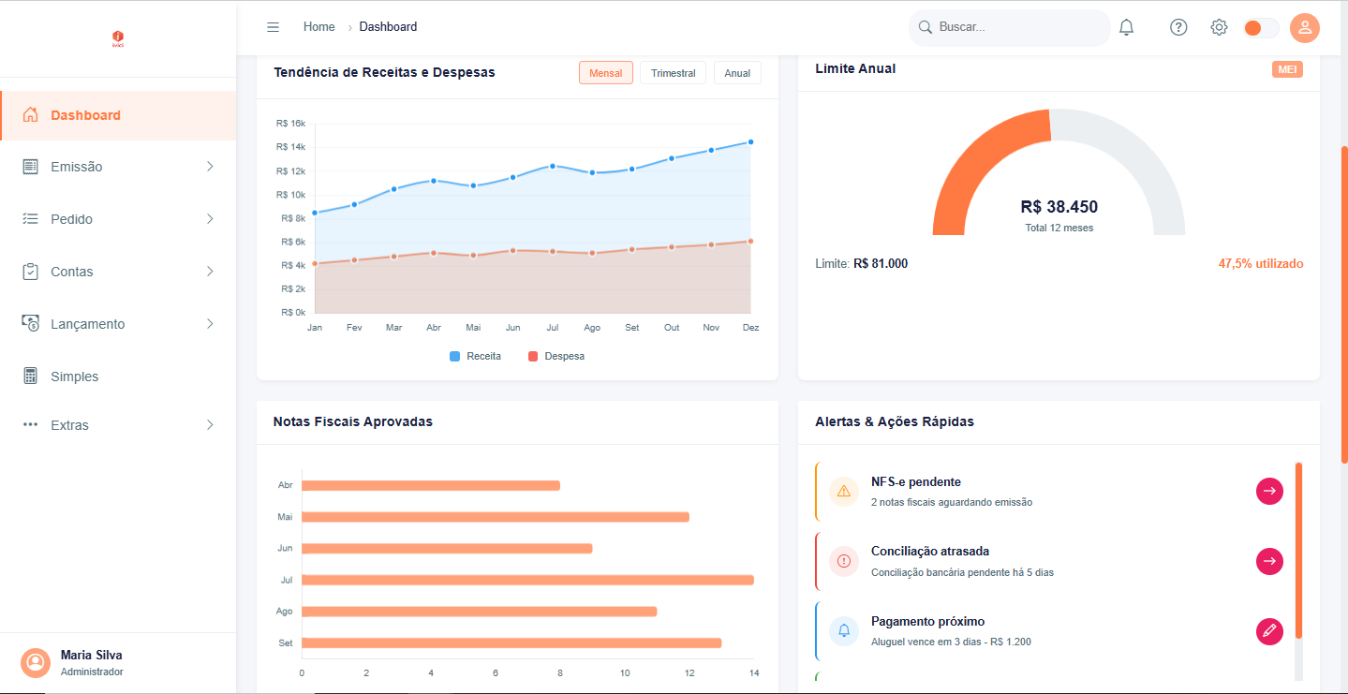Open the Home breadcrumb link
Screen dimensions: 1348x694
tap(318, 26)
